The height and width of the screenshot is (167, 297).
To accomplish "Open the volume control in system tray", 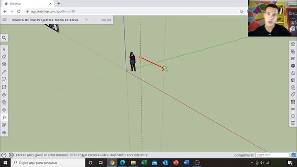I will pos(262,163).
